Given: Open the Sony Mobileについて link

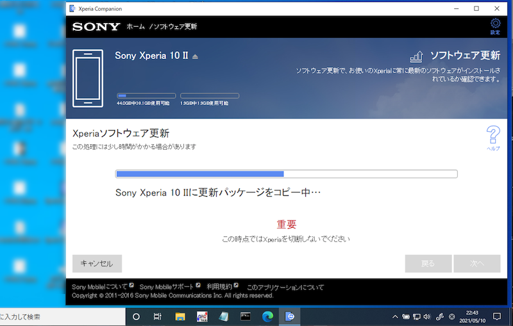Looking at the screenshot, I should 99,288.
